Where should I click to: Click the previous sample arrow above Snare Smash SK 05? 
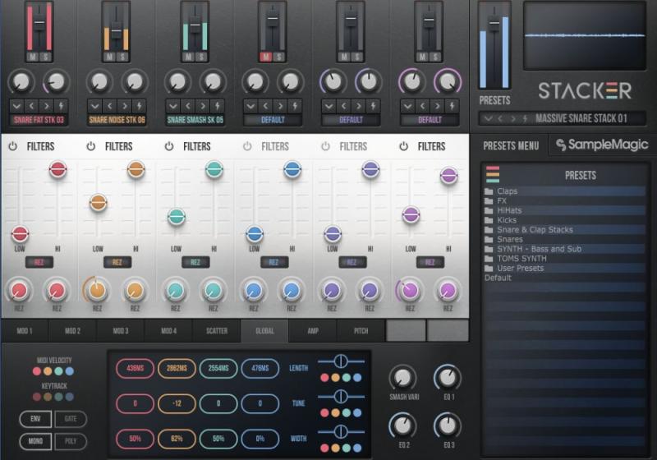188,106
